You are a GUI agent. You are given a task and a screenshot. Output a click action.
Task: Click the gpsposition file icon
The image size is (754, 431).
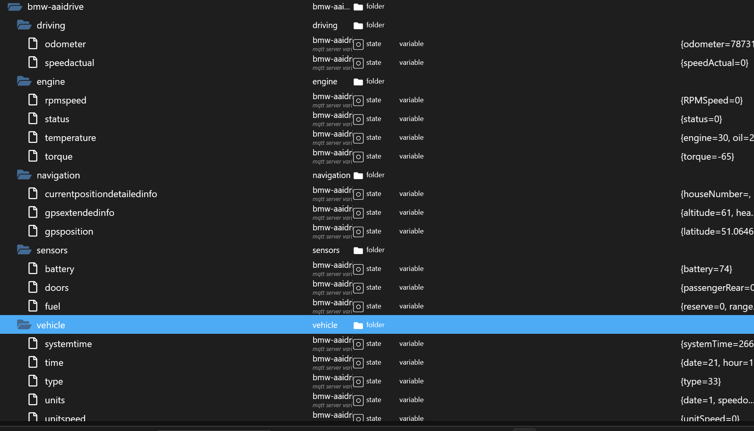click(x=33, y=231)
